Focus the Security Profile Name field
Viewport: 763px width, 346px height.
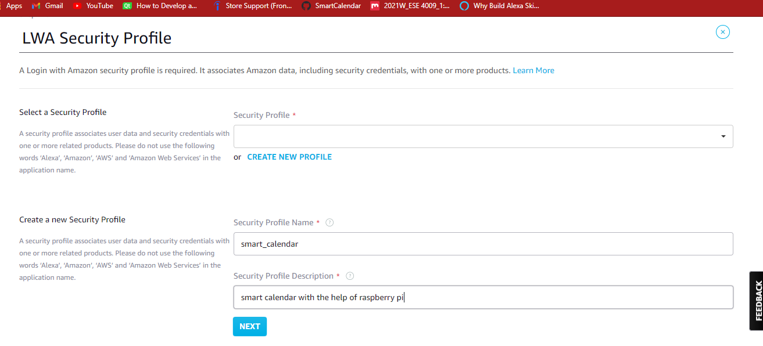tap(483, 244)
